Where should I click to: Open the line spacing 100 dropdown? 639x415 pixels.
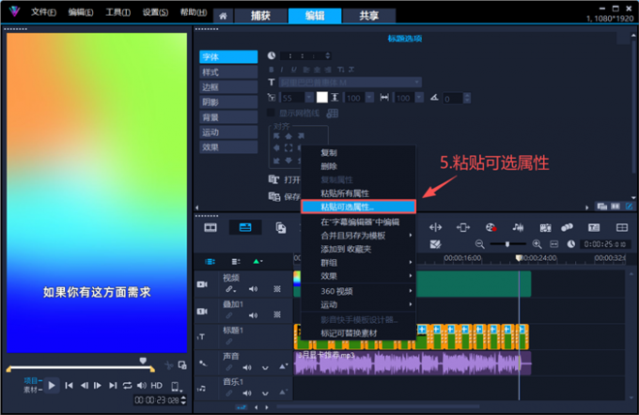(369, 98)
